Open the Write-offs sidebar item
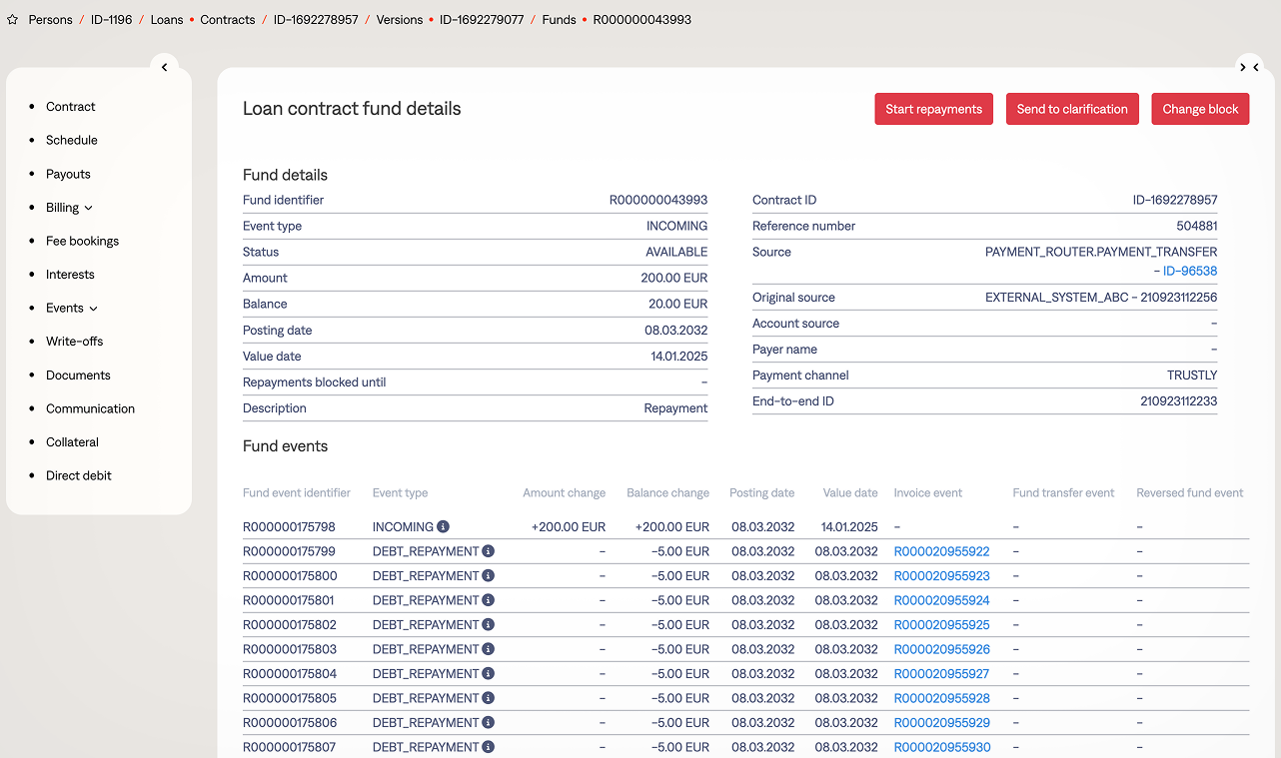 coord(75,342)
